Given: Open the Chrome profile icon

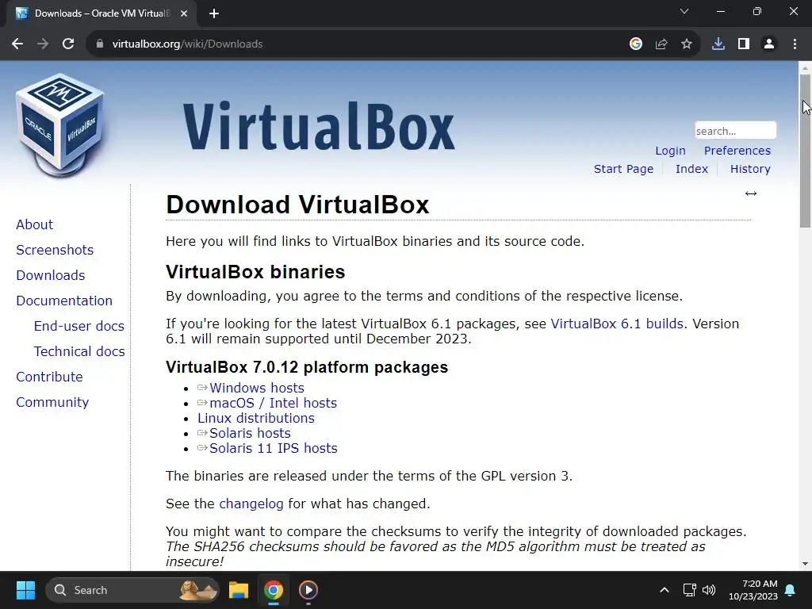Looking at the screenshot, I should [x=769, y=44].
